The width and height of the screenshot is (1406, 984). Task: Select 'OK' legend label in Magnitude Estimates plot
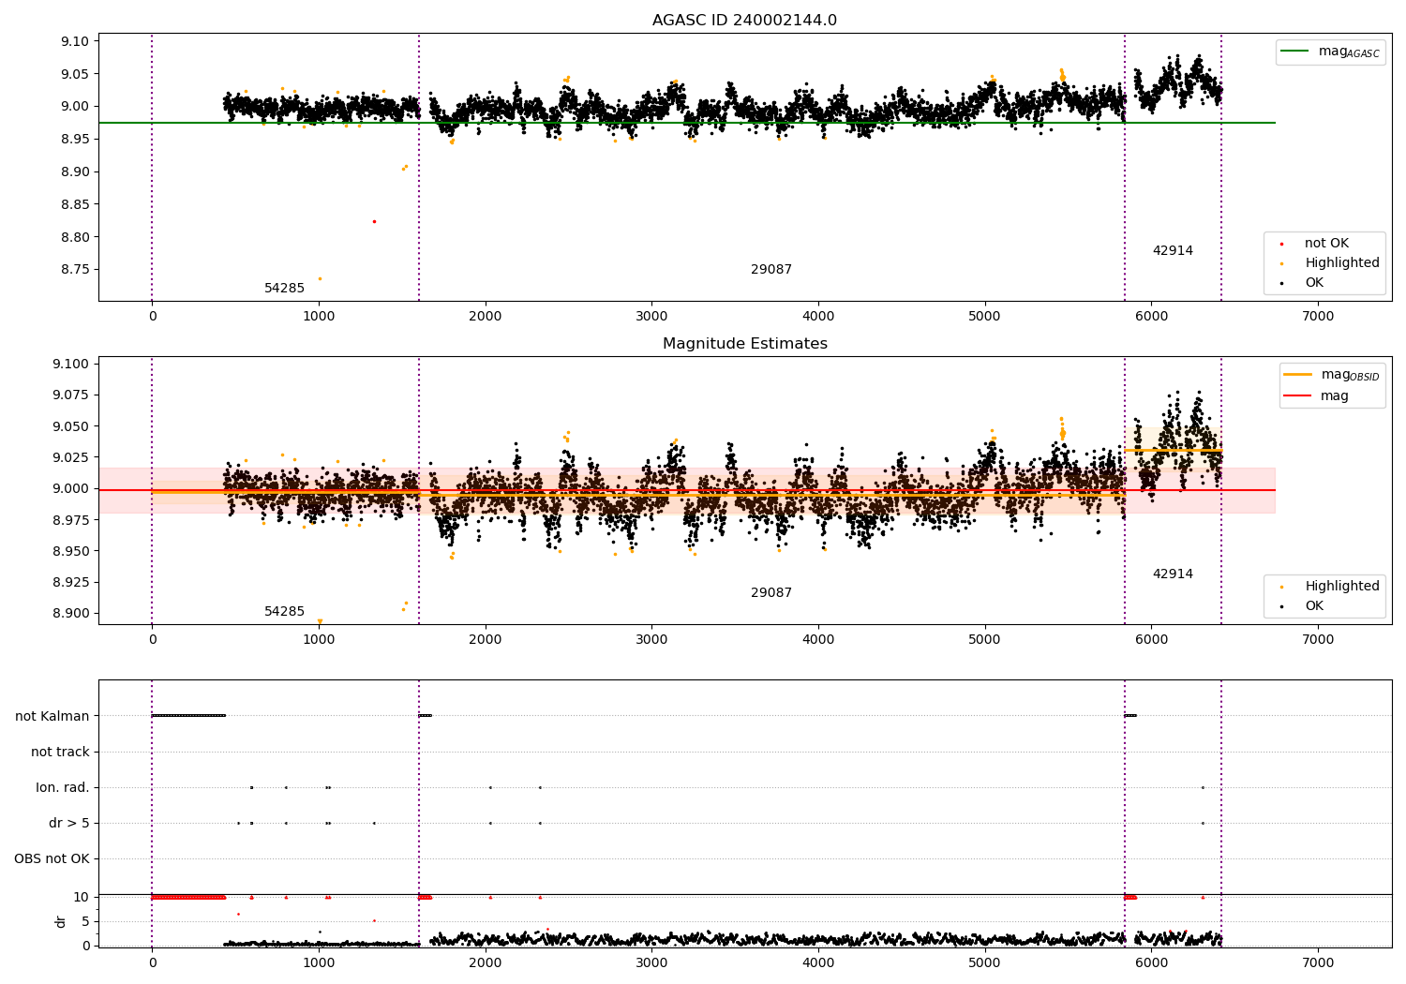point(1314,606)
